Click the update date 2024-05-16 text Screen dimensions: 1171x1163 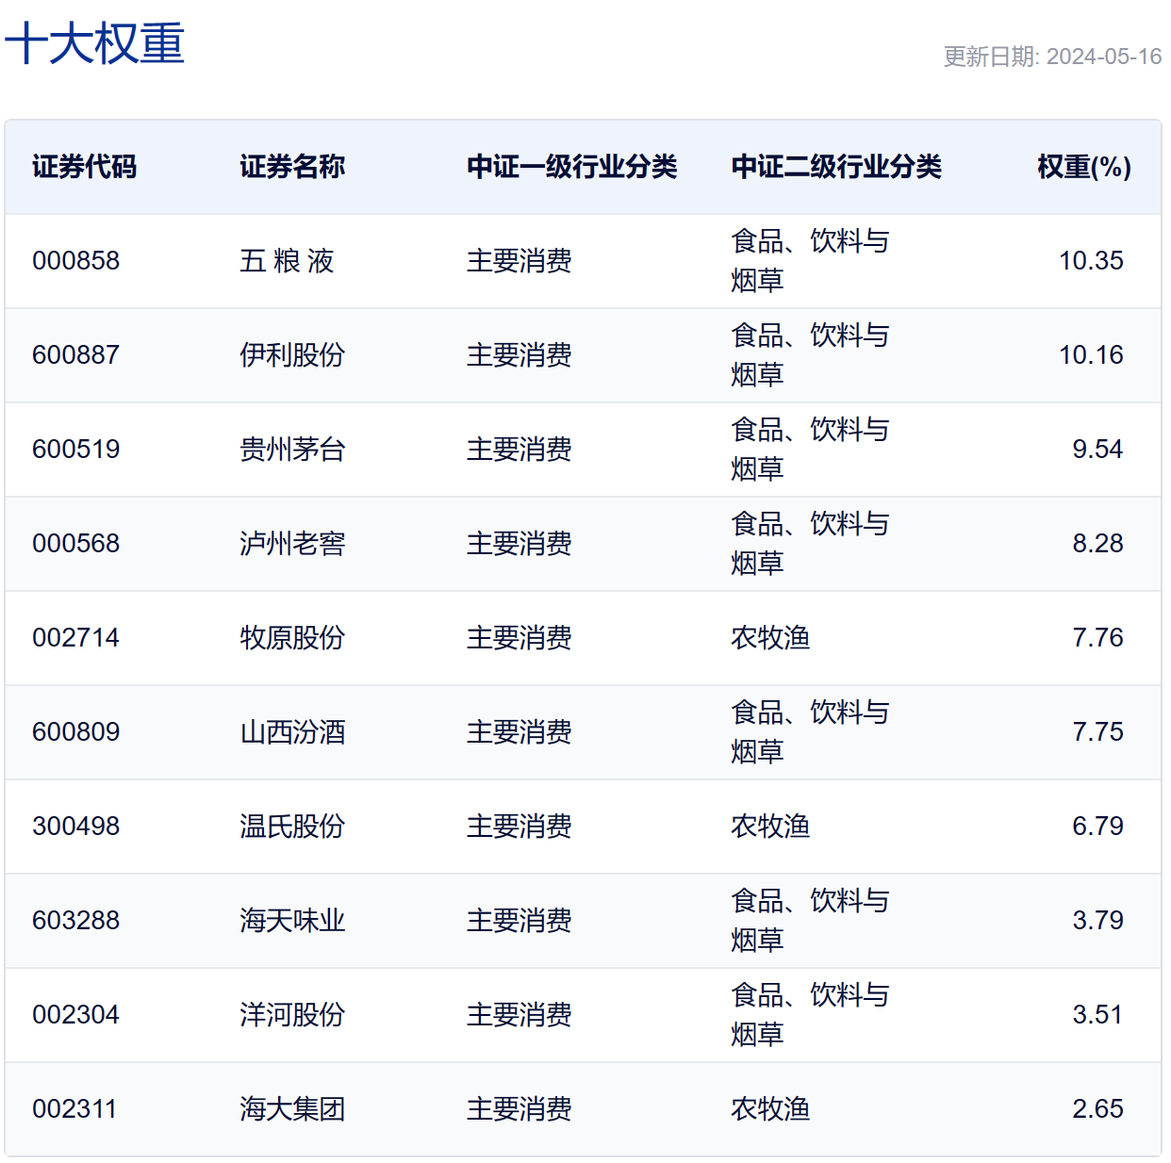click(1104, 57)
